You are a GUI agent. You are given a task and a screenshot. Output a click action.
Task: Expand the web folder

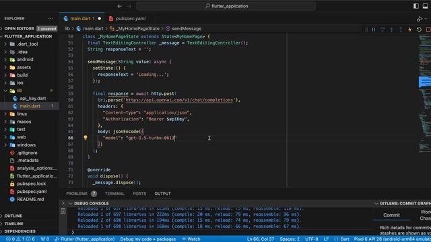[x=30, y=137]
